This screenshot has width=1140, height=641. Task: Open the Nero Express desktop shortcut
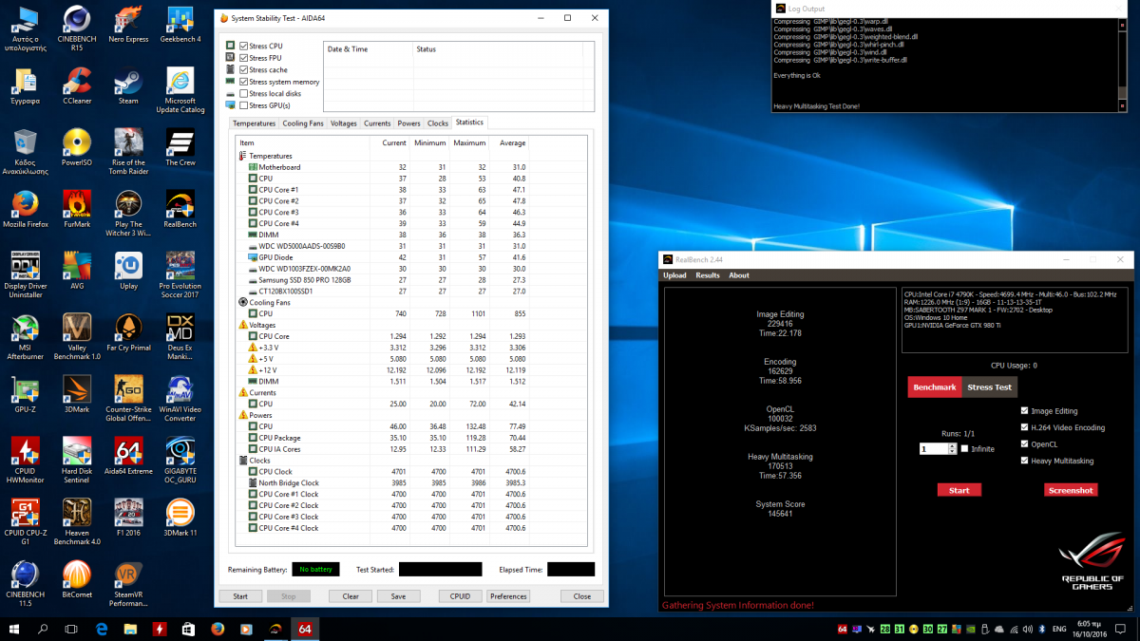pos(129,26)
